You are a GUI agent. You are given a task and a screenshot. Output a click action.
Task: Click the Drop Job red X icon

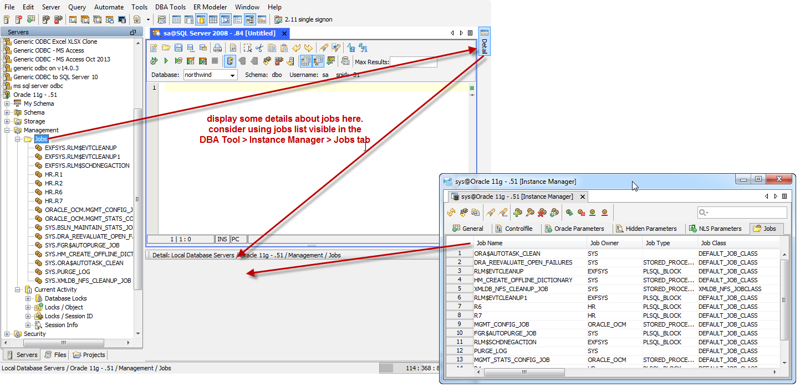point(542,212)
